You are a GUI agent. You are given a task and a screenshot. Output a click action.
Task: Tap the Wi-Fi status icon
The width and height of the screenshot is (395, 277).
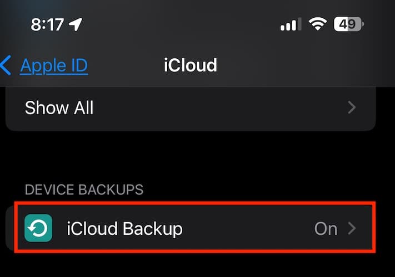[x=318, y=24]
